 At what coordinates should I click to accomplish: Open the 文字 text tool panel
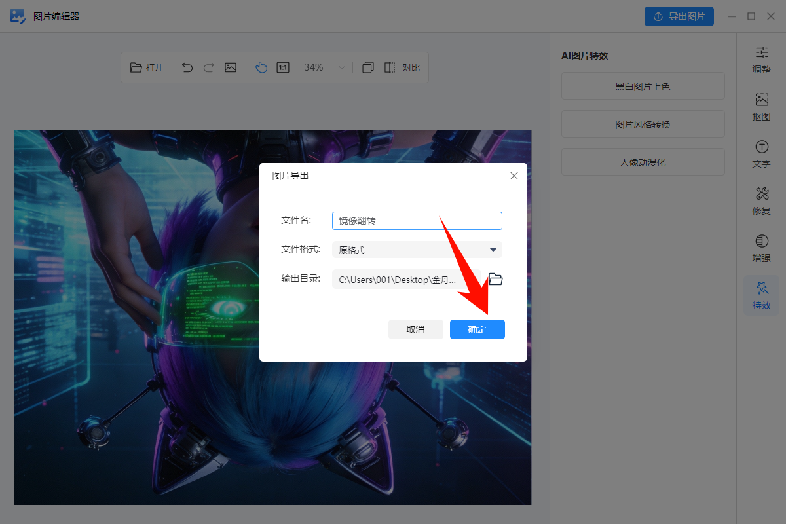[761, 154]
